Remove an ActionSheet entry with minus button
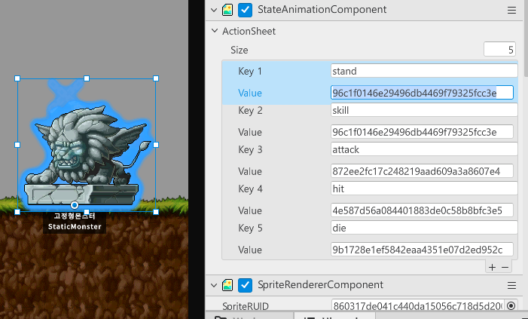 [505, 267]
